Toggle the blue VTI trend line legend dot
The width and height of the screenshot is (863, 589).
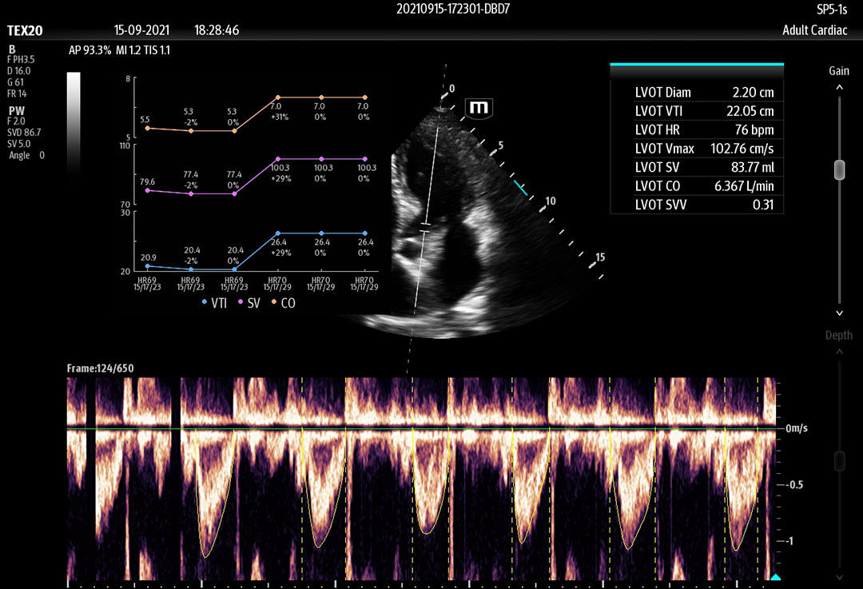tap(205, 303)
